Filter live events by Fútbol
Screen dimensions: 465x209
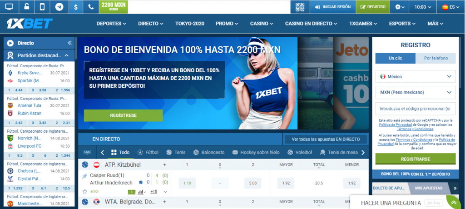(x=148, y=152)
